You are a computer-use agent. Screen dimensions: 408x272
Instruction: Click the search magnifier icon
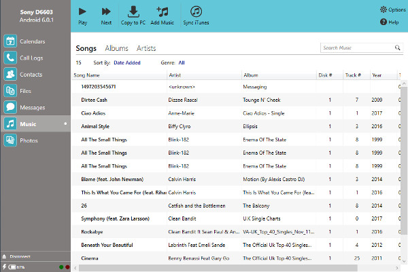[397, 47]
